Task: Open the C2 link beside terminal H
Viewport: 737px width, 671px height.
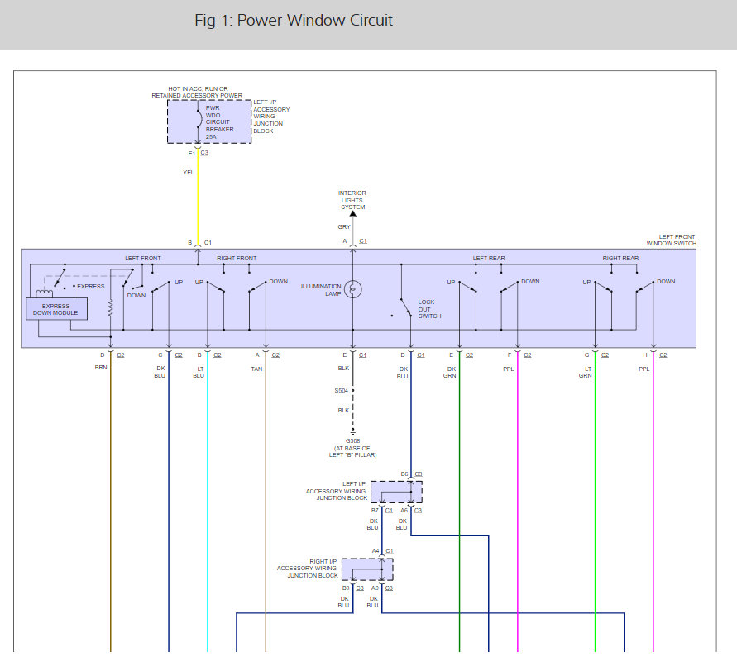Action: pos(663,355)
